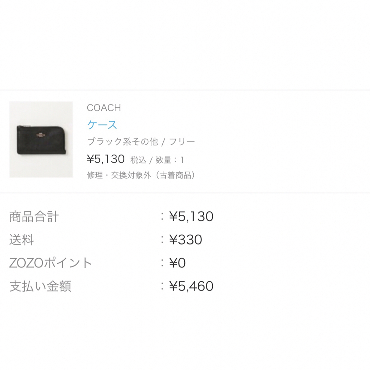Select the 支払い金額 label
Viewport: 370px width, 370px height.
(40, 286)
